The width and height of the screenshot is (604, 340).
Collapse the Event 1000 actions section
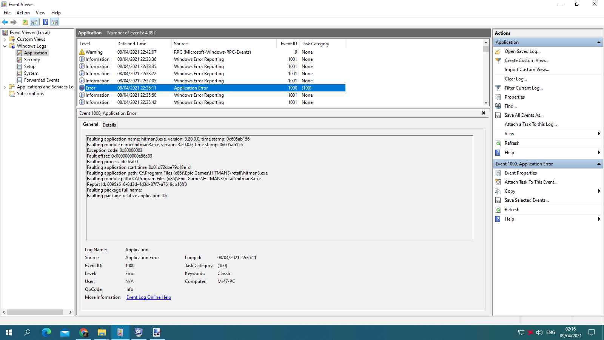coord(599,164)
